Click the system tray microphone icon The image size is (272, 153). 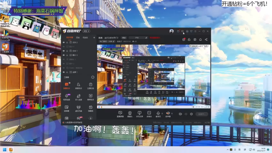pyautogui.click(x=235, y=150)
